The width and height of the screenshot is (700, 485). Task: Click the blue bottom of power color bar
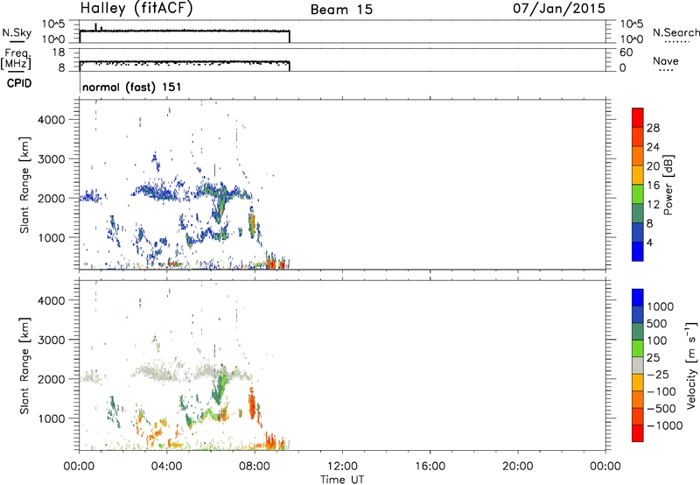point(638,251)
